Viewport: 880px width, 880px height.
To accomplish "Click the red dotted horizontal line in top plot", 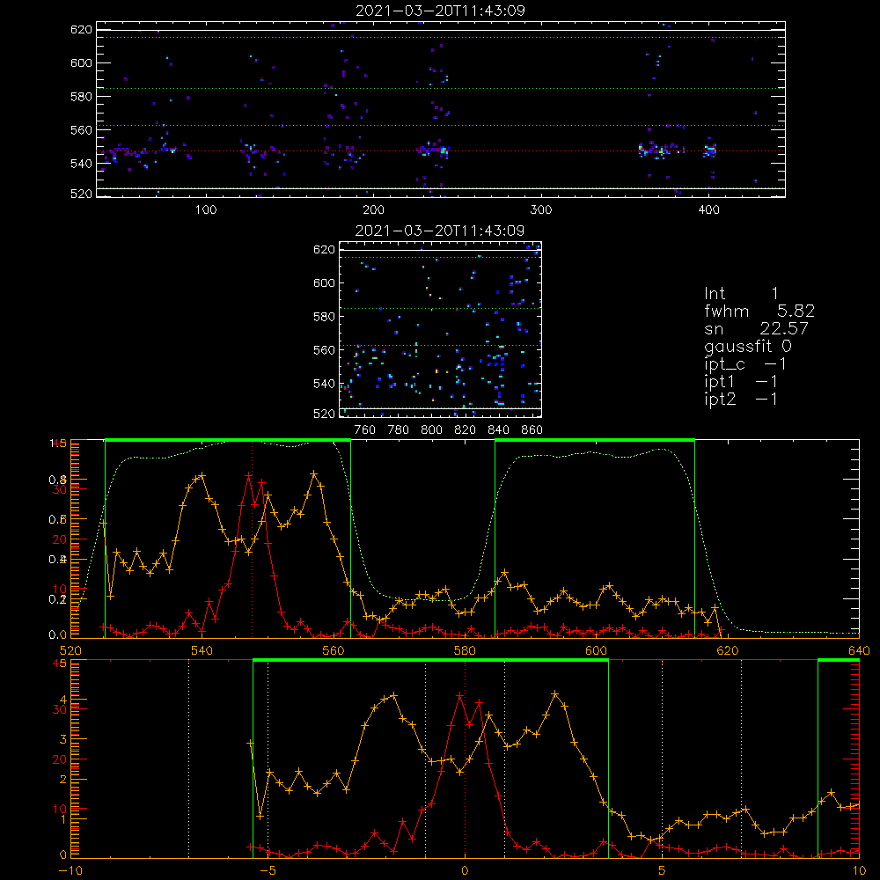I will pyautogui.click(x=441, y=151).
